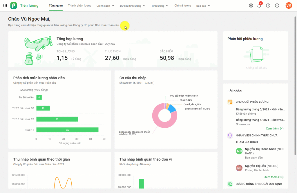This screenshot has height=193, width=297.
Task: Expand the Dữ liệu tính lương dropdown
Action: [133, 6]
